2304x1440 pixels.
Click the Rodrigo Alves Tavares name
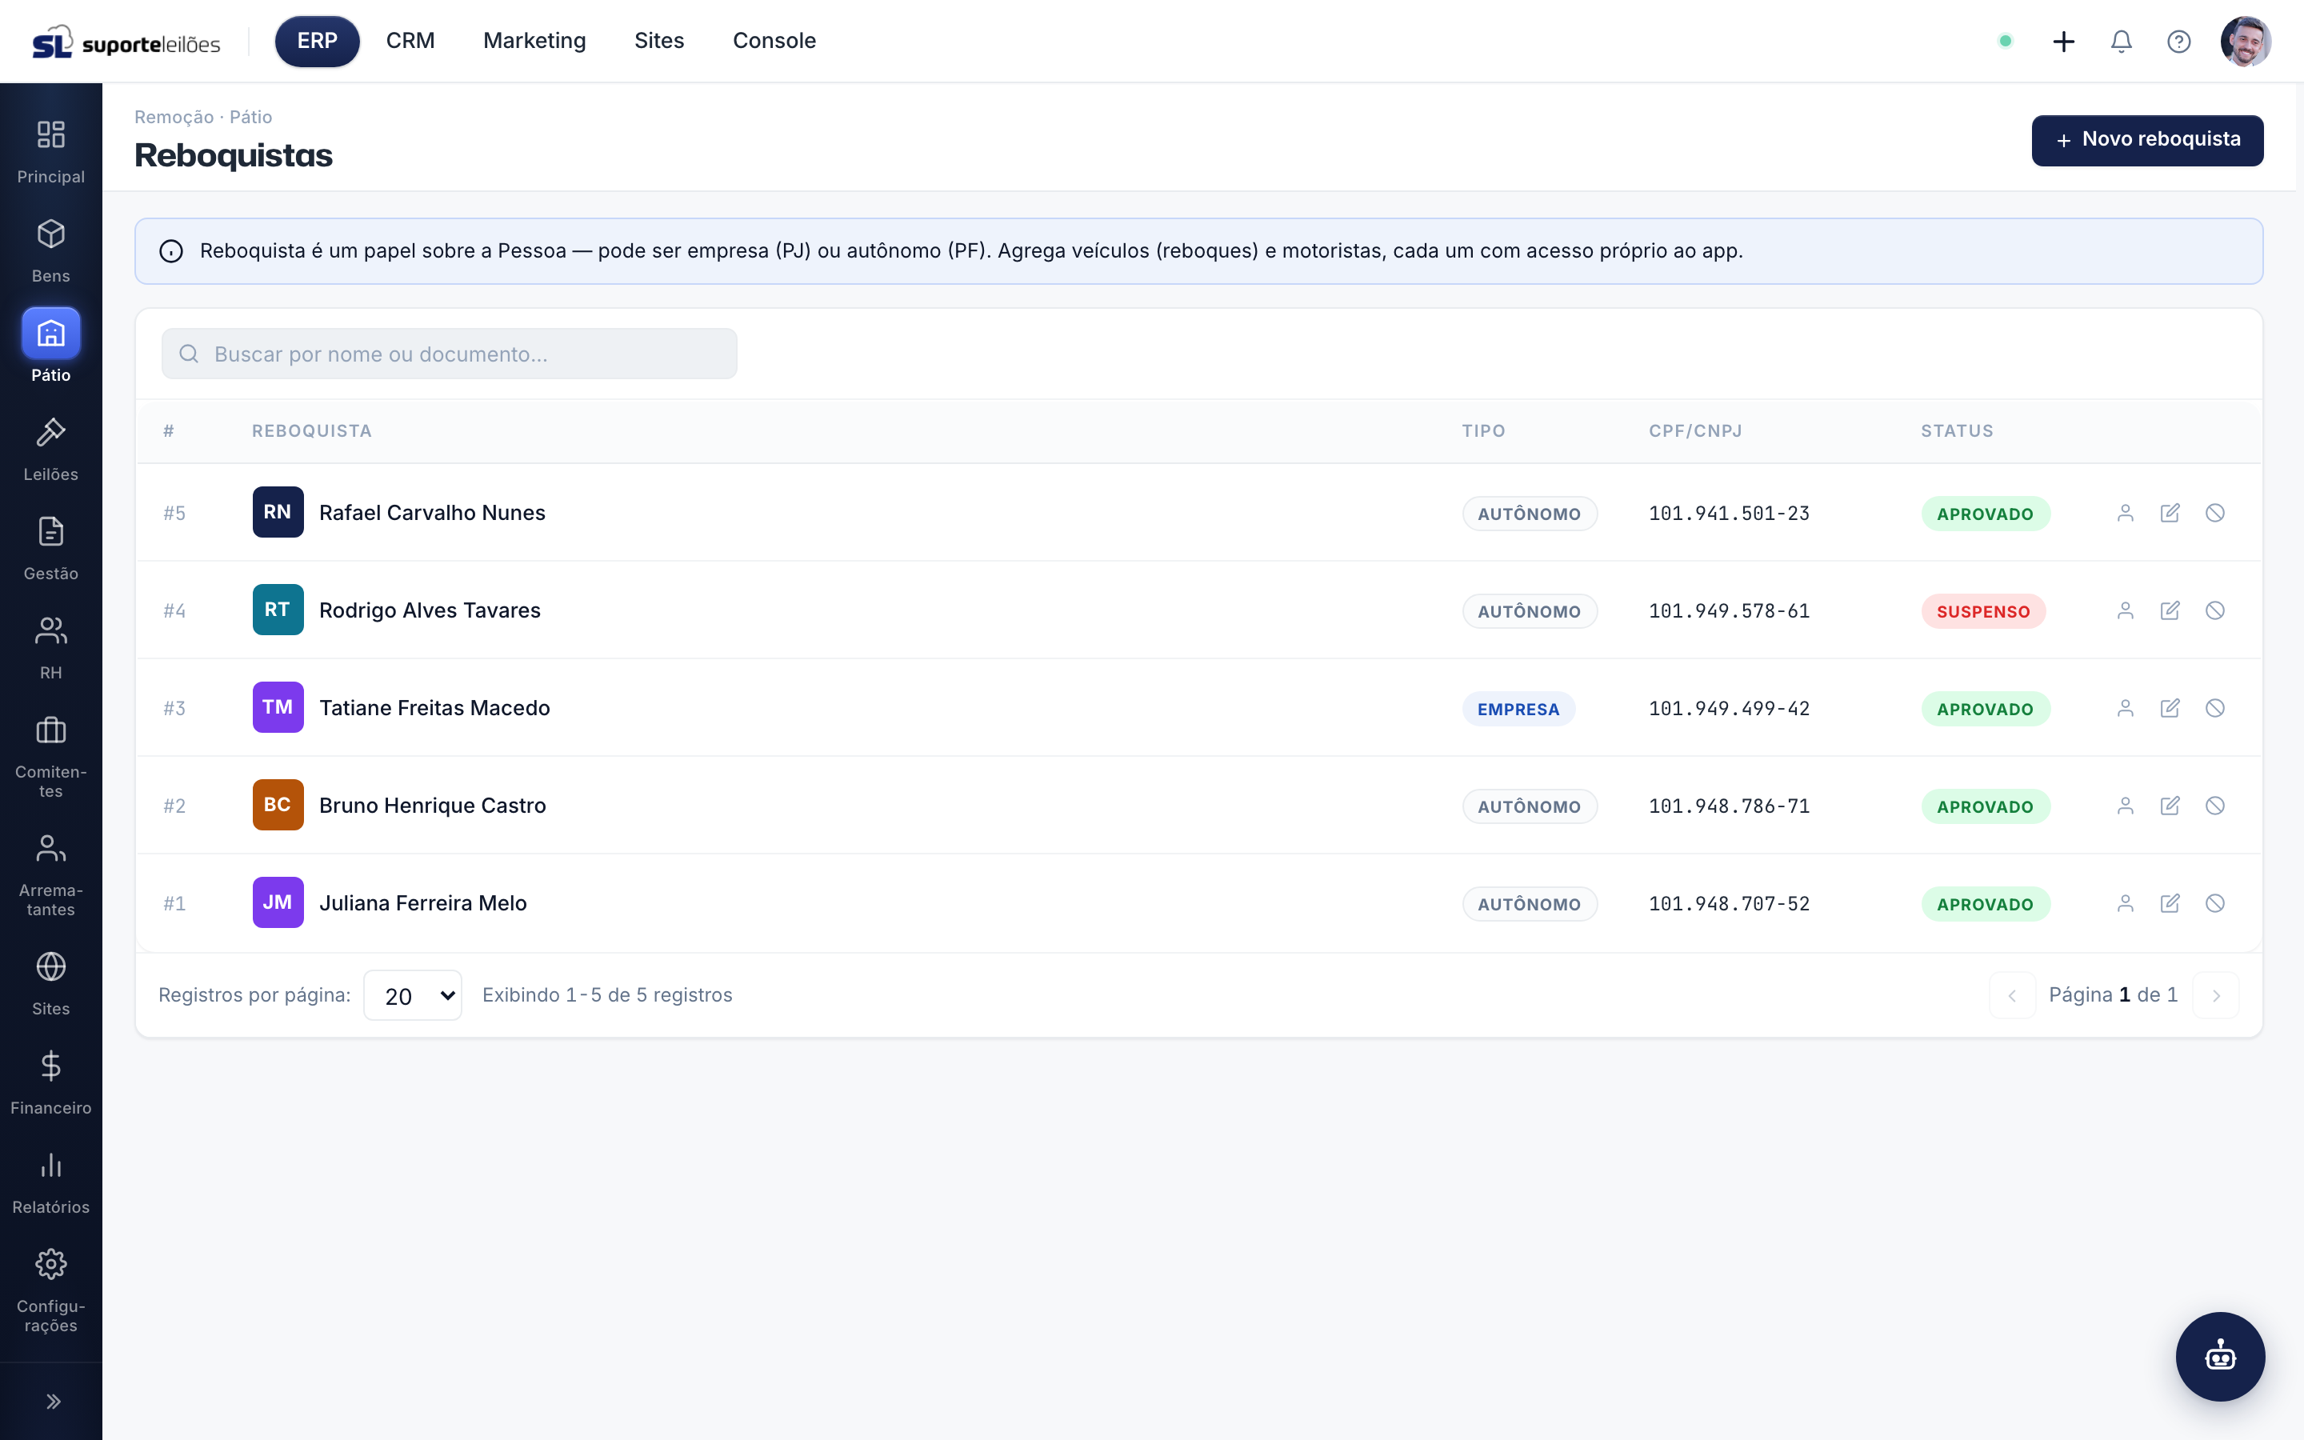pos(430,610)
